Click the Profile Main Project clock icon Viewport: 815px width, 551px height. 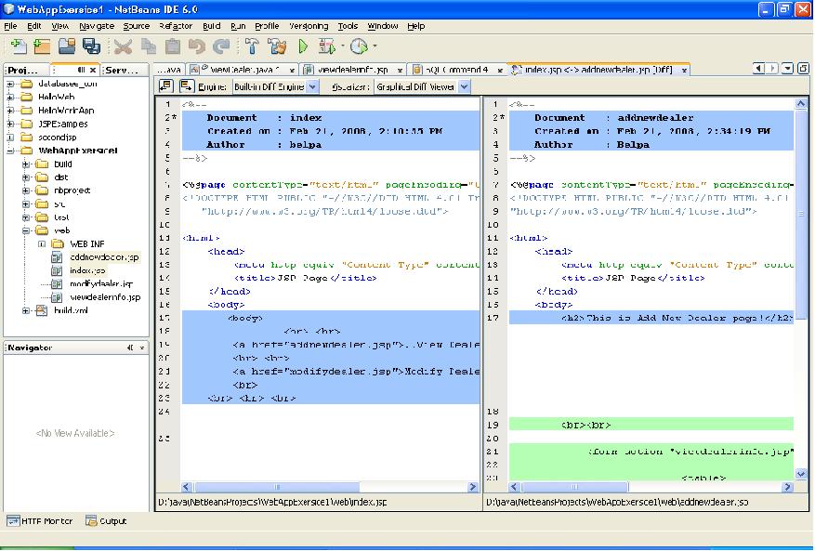tap(359, 46)
